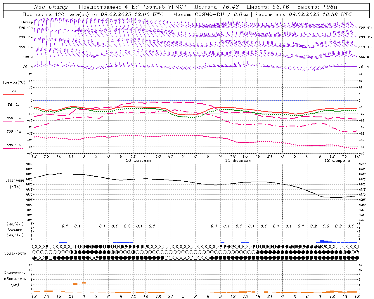
Task: Click the model name 'COSMO-RU / 6.6км'
Action: 221,14
